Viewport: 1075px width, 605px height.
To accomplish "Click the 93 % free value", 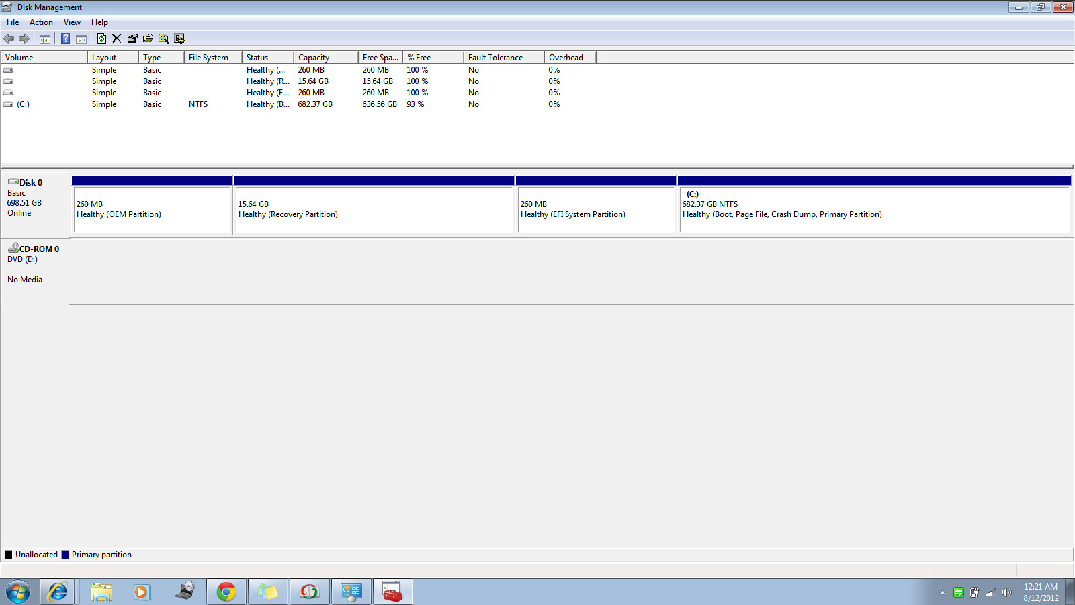I will [415, 104].
